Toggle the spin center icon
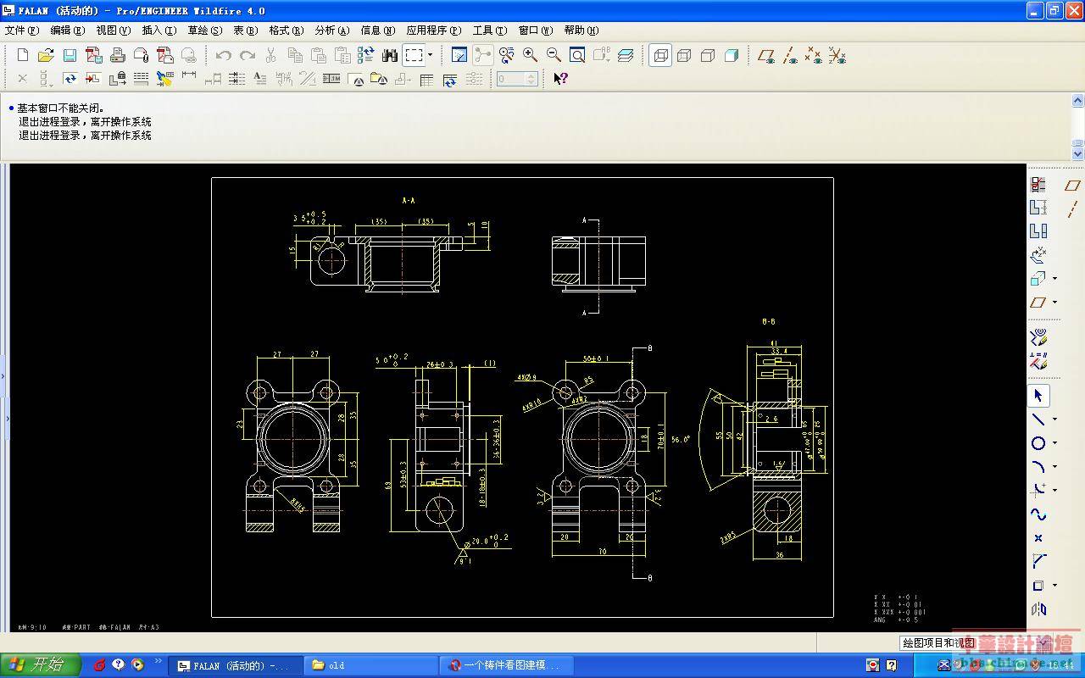Viewport: 1085px width, 678px height. (482, 55)
